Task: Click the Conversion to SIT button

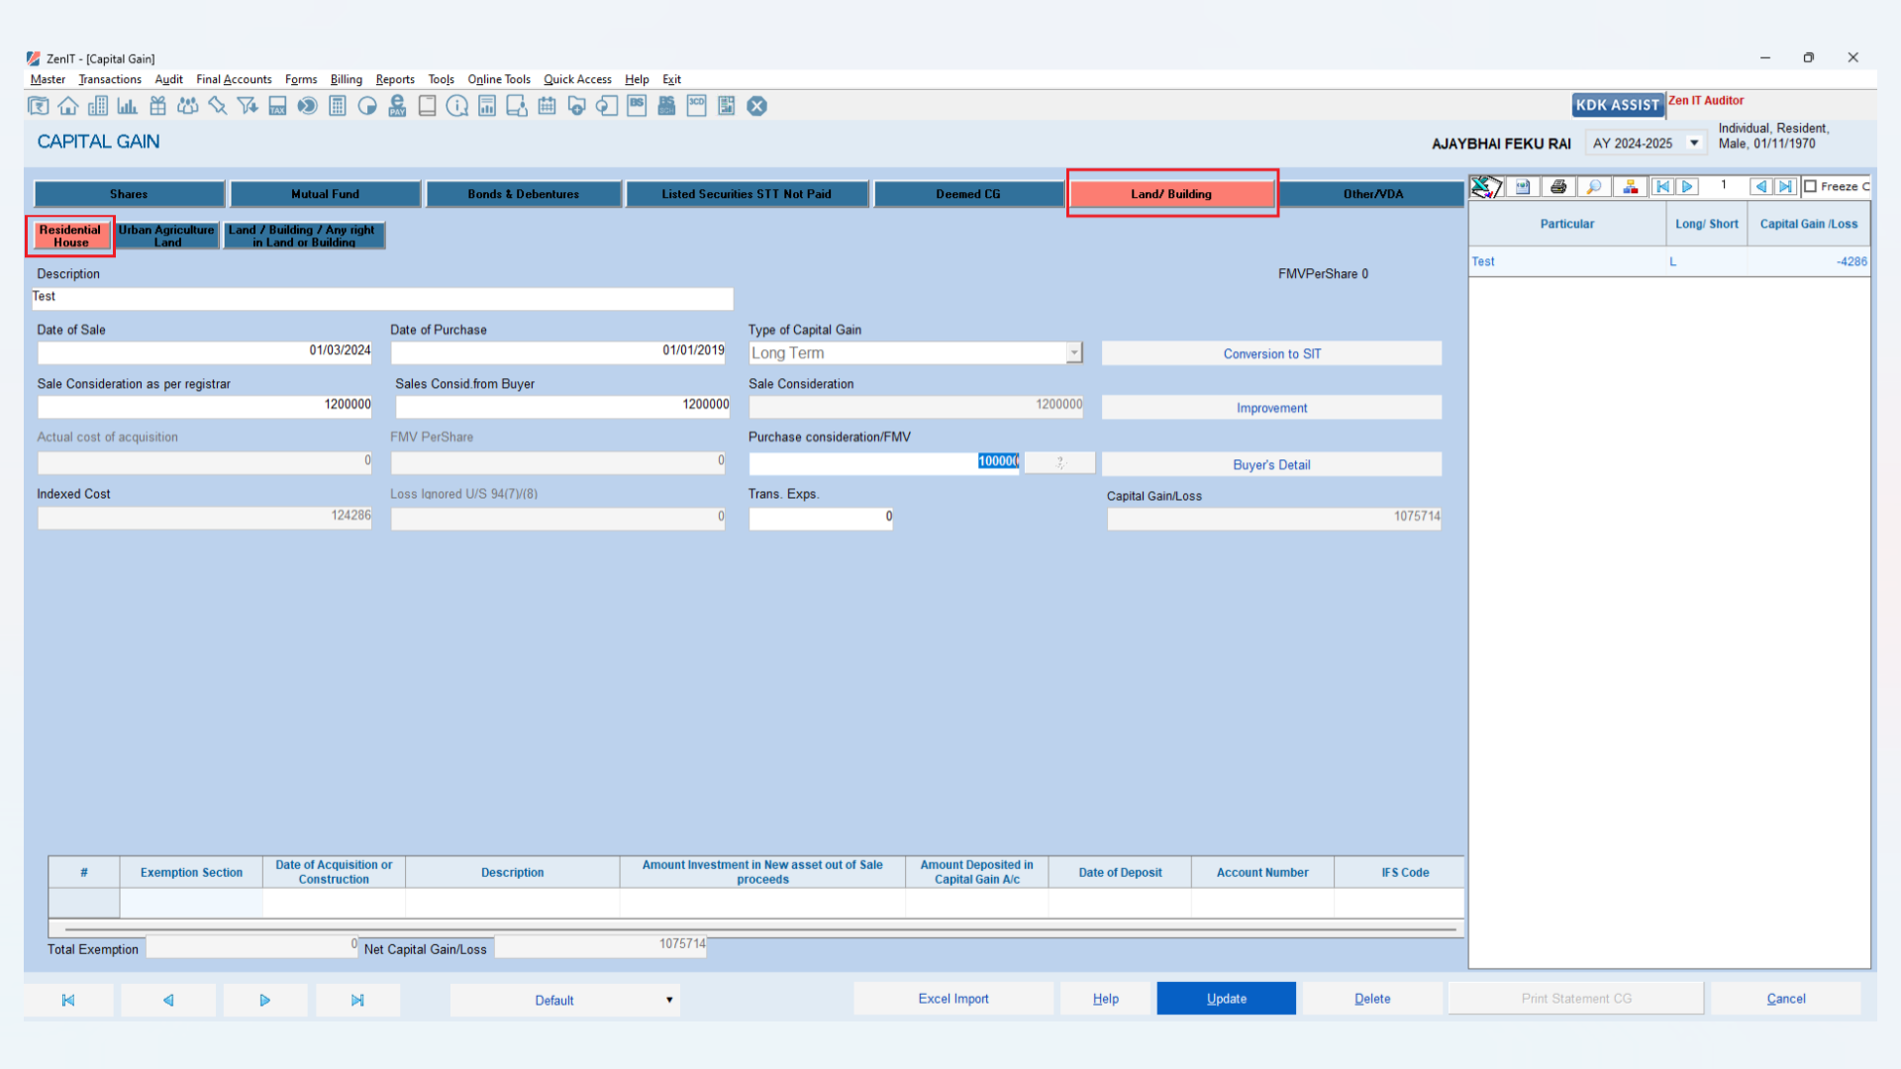Action: coord(1271,353)
